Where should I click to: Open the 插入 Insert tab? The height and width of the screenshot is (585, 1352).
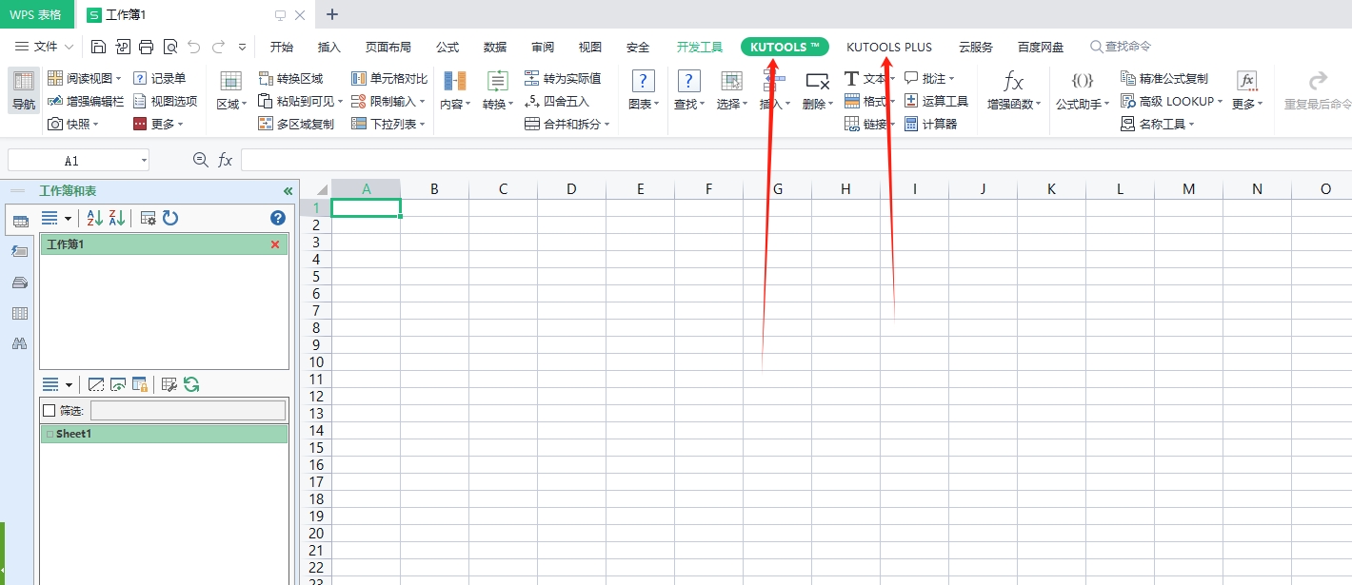[329, 47]
